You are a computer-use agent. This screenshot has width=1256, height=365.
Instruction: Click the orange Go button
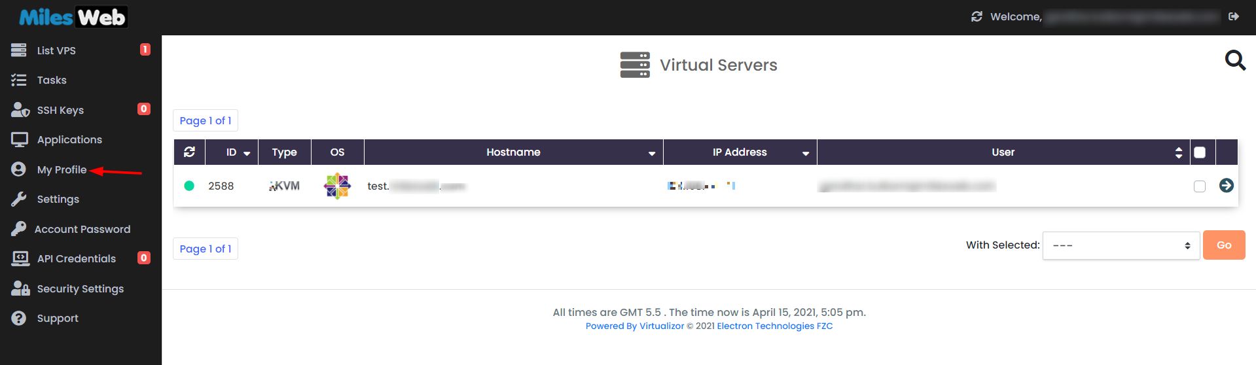tap(1224, 245)
